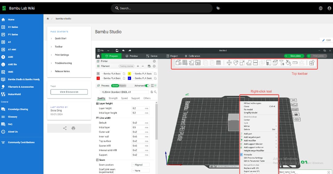Screen dimensions: 333x174
Task: Open X1 Series in wiki sidebar
Action: (13, 27)
